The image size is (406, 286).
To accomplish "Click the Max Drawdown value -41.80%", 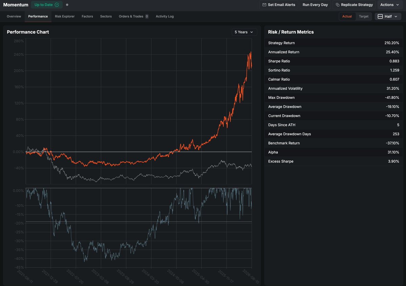I will 391,98.
